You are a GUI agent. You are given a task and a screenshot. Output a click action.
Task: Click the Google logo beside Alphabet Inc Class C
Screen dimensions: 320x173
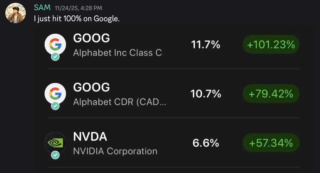tap(55, 44)
